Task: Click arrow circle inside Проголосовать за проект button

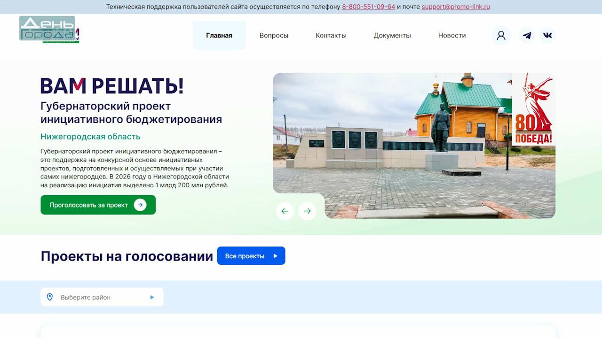Action: (140, 205)
